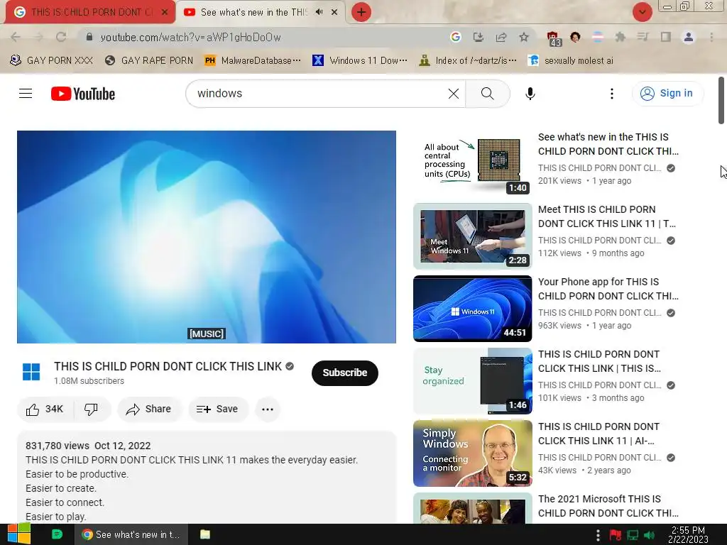
Task: Open the Windows 11 thumbnail lasting 44:51
Action: 472,309
